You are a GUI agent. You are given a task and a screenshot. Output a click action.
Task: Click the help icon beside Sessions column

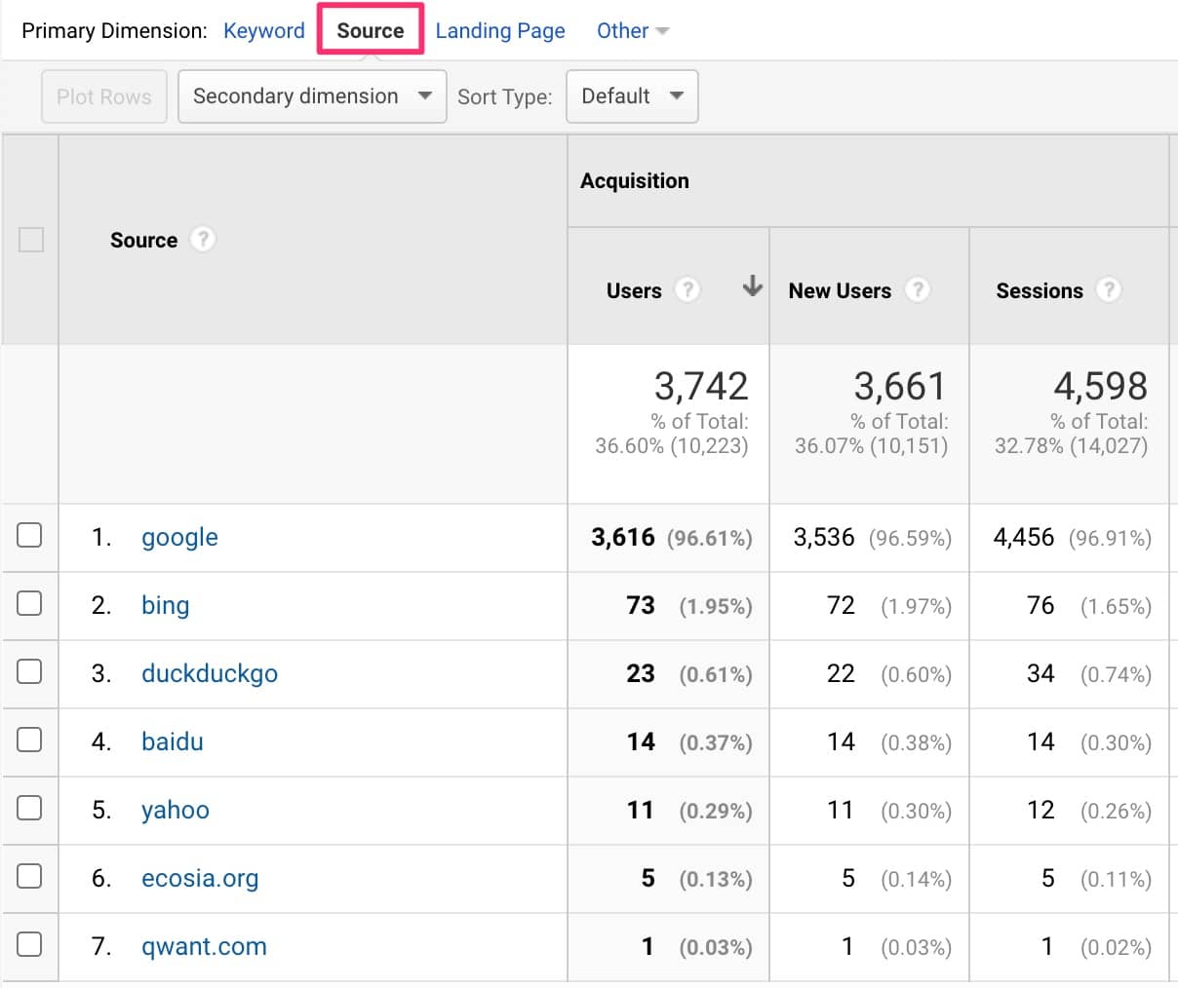pyautogui.click(x=1109, y=290)
